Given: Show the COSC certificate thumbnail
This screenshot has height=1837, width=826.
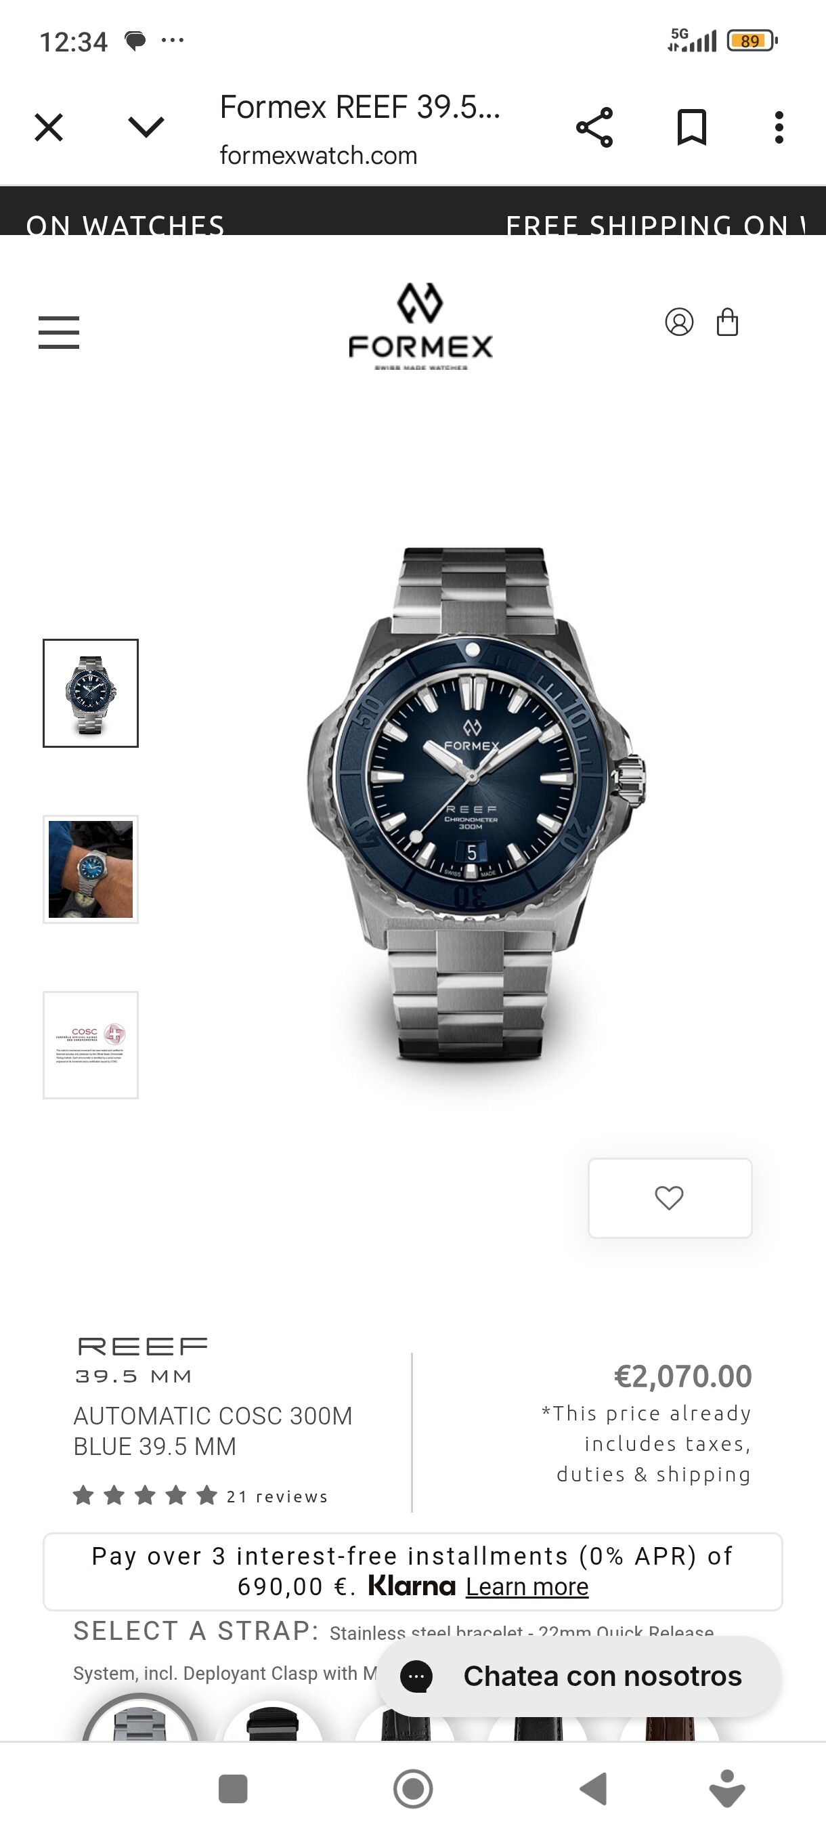Looking at the screenshot, I should 91,1044.
